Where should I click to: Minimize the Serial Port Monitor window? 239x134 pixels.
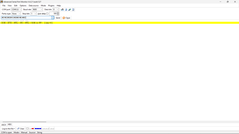click(220, 2)
